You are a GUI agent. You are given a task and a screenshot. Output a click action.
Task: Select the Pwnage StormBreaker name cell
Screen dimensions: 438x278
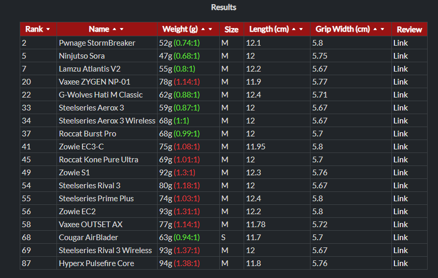coord(107,43)
